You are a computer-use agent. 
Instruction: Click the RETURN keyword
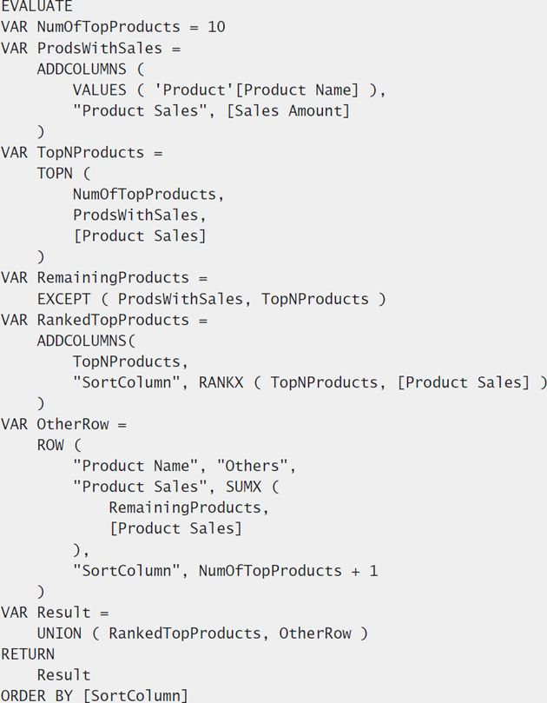(28, 654)
